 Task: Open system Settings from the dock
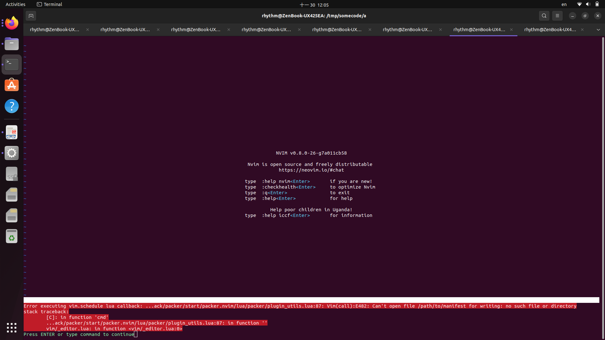(11, 153)
